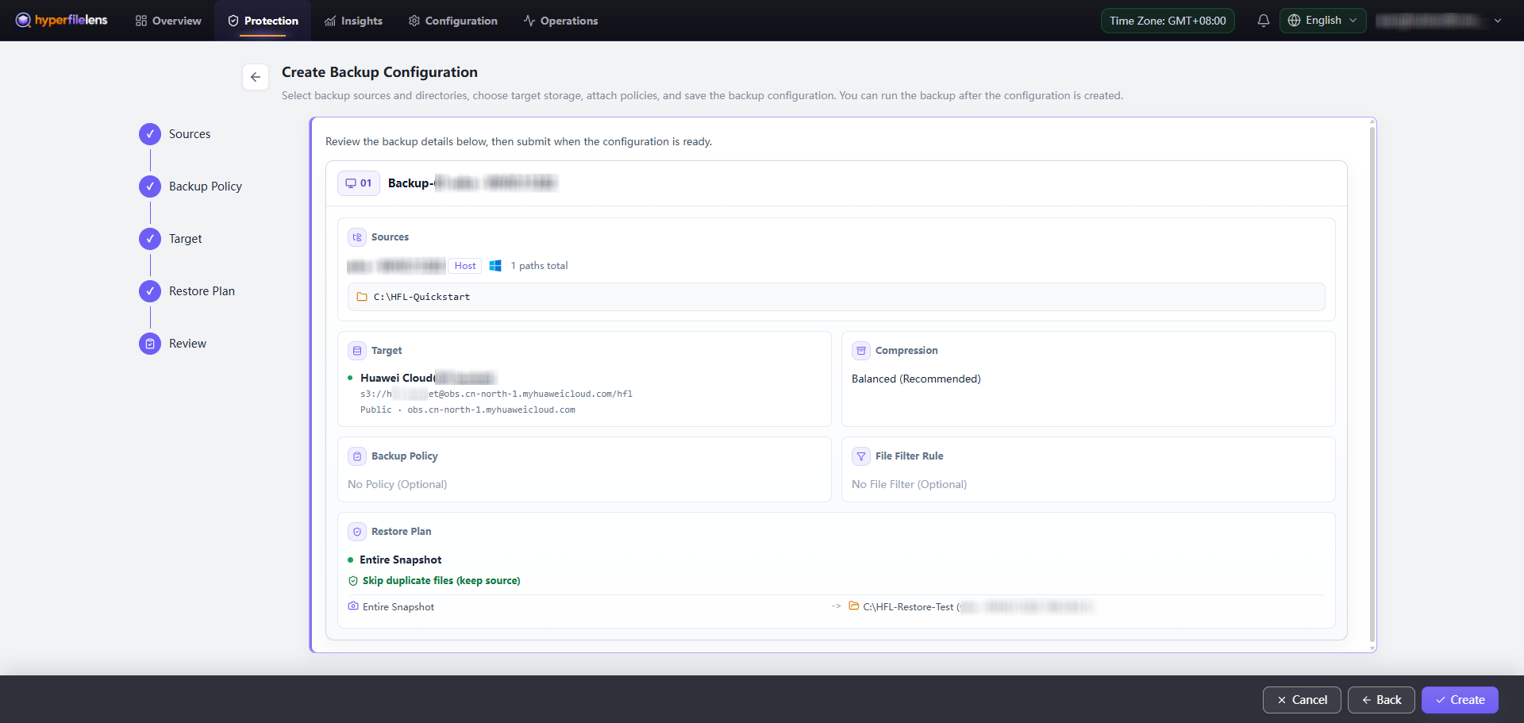Screen dimensions: 1524x723
Task: Click the 01 backup number badge
Action: click(x=359, y=183)
